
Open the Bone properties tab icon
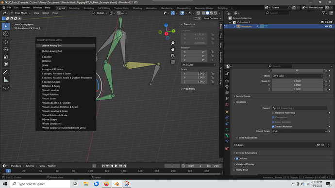click(227, 135)
